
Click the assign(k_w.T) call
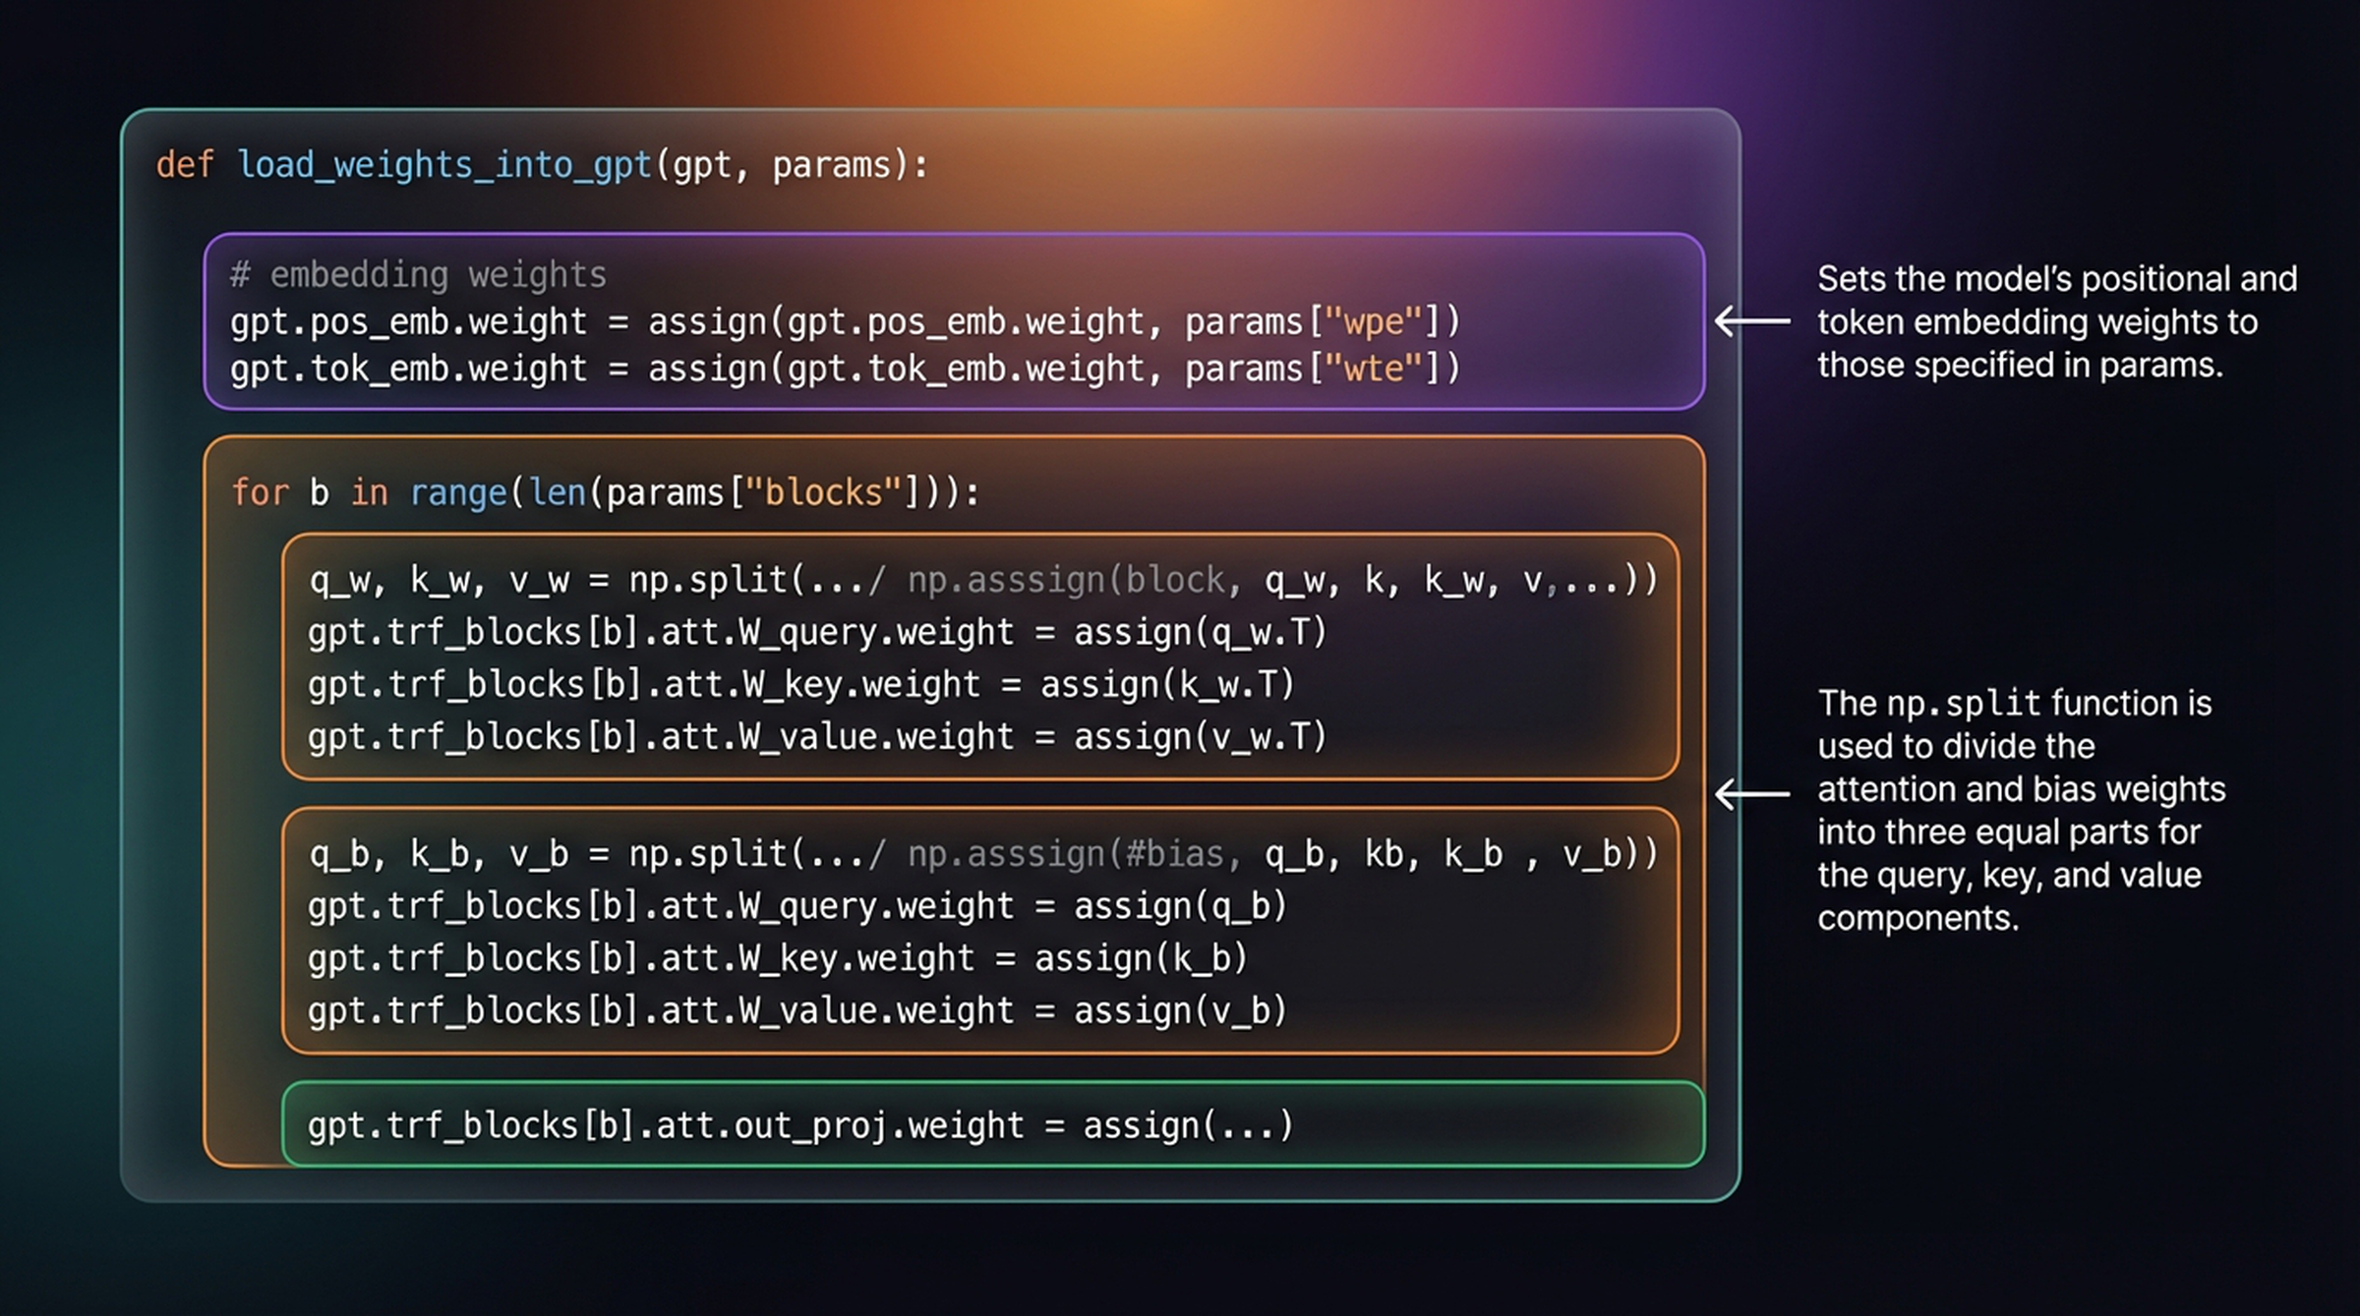click(1168, 684)
